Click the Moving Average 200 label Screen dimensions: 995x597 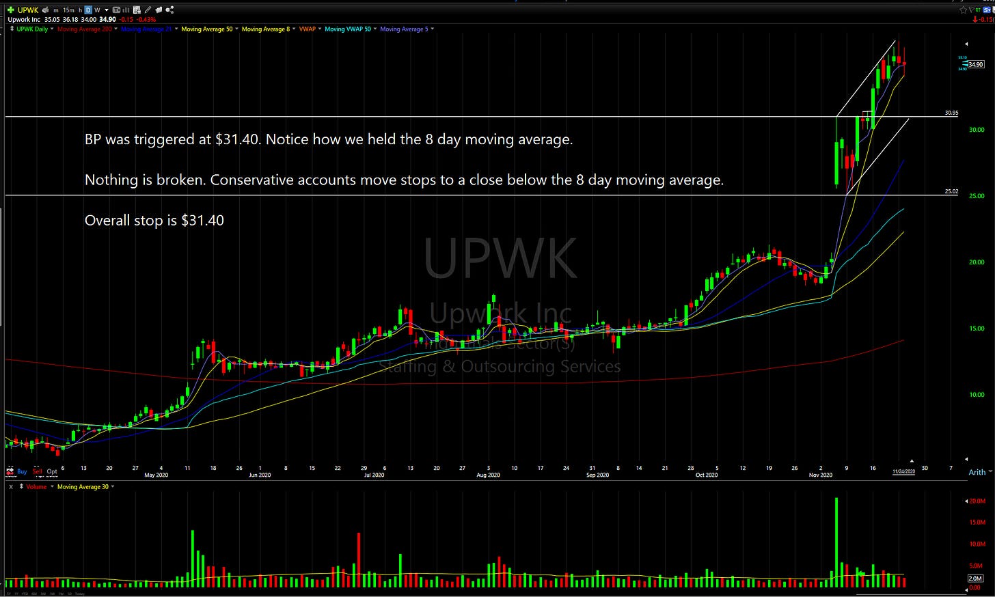pyautogui.click(x=85, y=29)
